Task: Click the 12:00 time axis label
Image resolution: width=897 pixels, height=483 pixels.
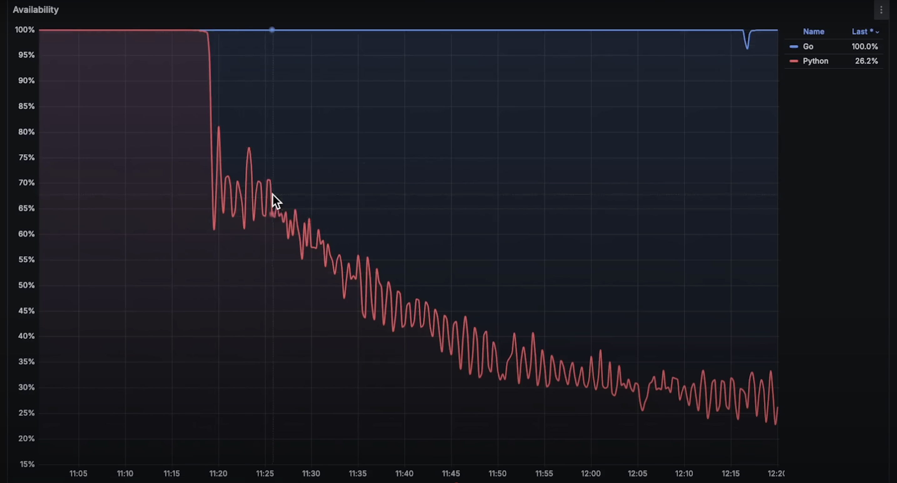Action: pos(591,474)
